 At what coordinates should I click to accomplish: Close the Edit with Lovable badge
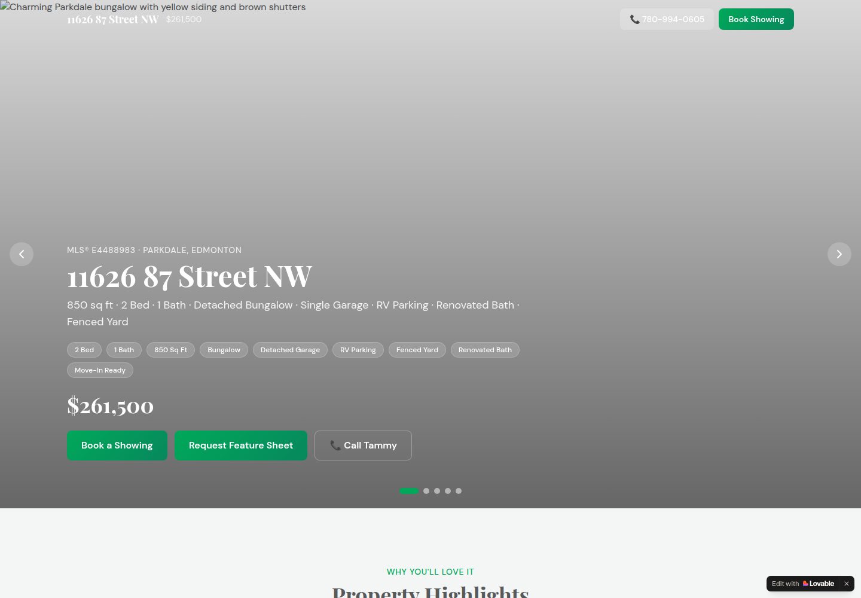tap(847, 584)
